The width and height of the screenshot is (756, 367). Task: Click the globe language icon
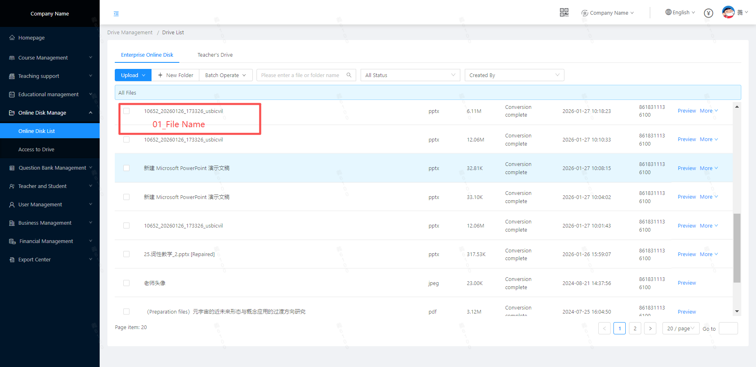pos(668,12)
